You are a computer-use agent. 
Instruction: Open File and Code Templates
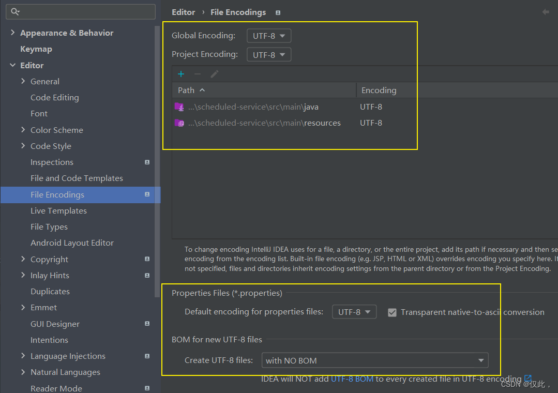(x=77, y=178)
